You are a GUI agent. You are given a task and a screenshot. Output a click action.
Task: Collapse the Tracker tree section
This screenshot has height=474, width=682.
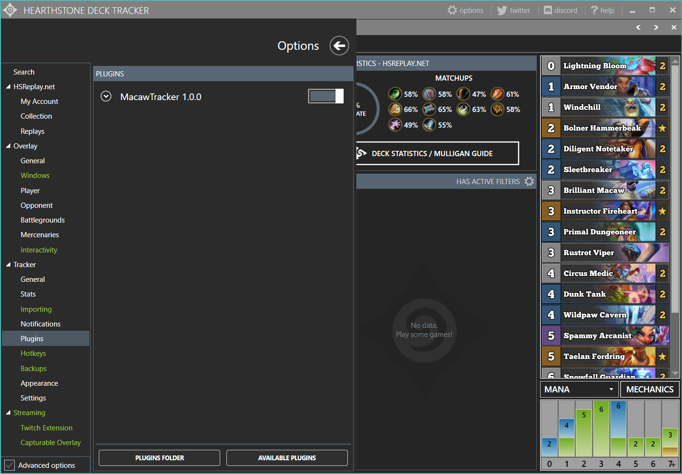(x=8, y=265)
